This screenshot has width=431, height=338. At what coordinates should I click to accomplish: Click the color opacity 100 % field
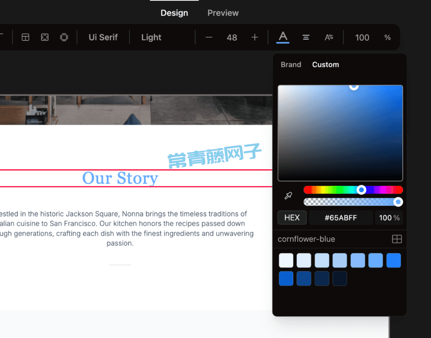[x=389, y=218]
